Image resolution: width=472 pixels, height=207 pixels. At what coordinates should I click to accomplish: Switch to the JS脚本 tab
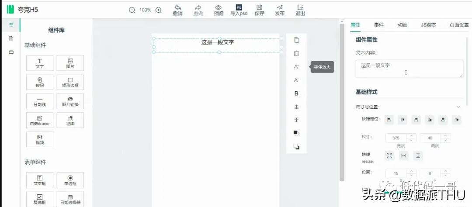428,25
